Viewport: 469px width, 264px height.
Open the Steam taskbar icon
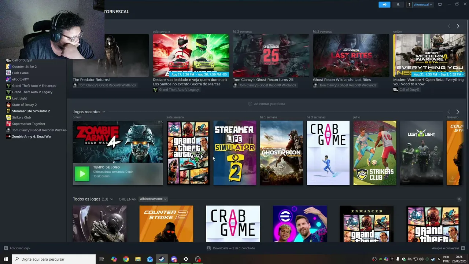coord(162,259)
